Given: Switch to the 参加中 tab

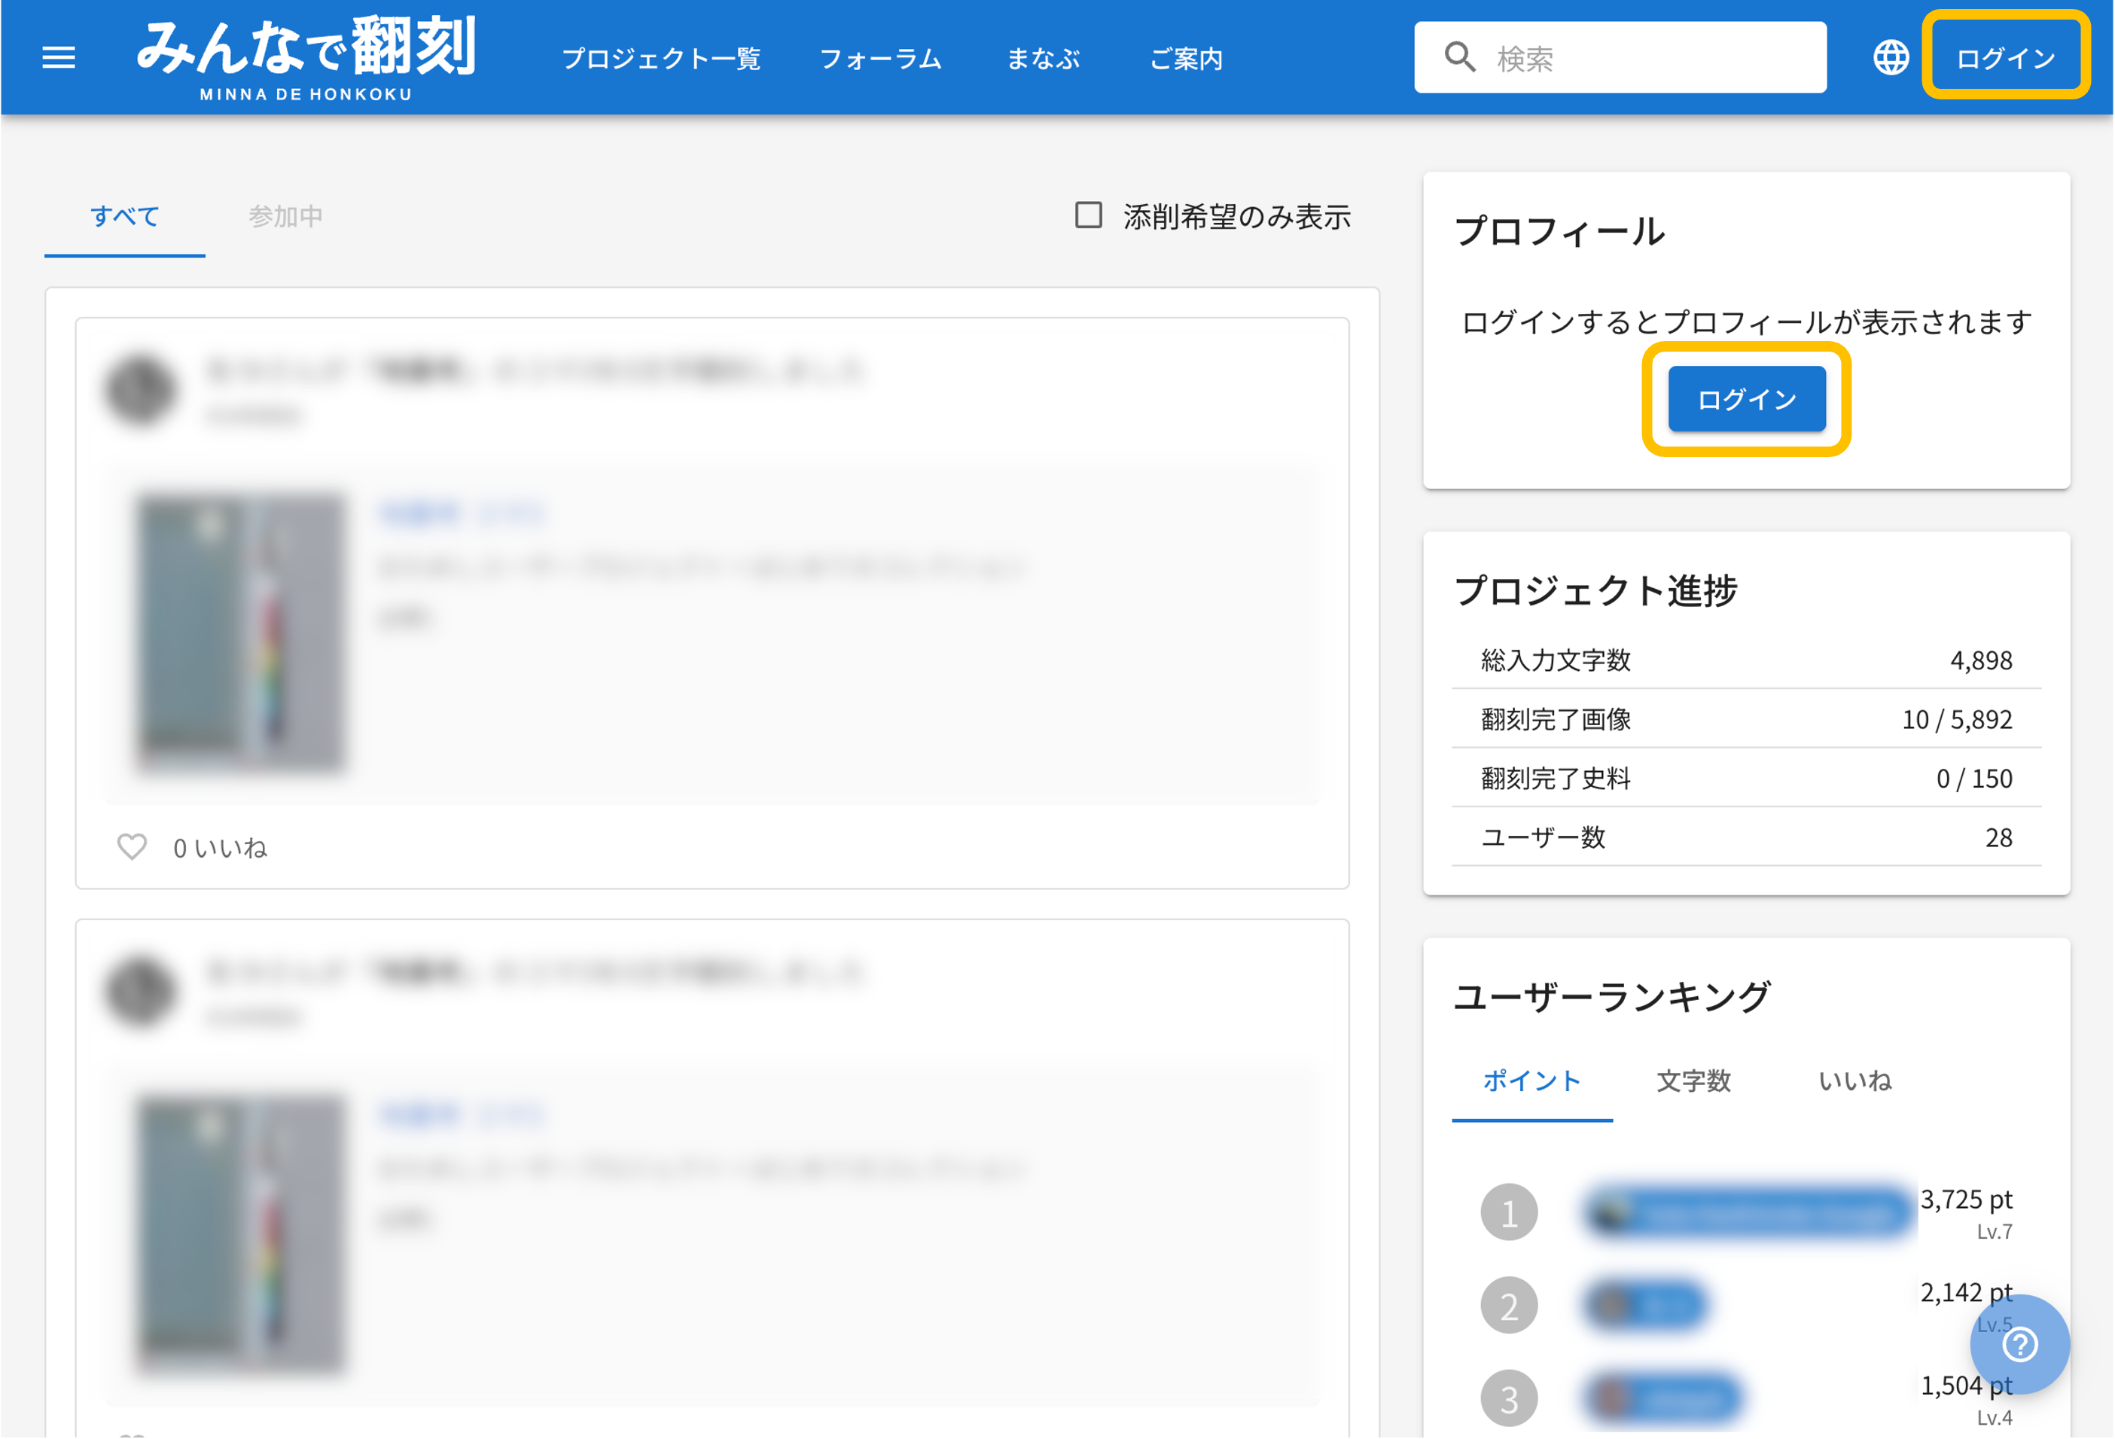Looking at the screenshot, I should click(285, 215).
